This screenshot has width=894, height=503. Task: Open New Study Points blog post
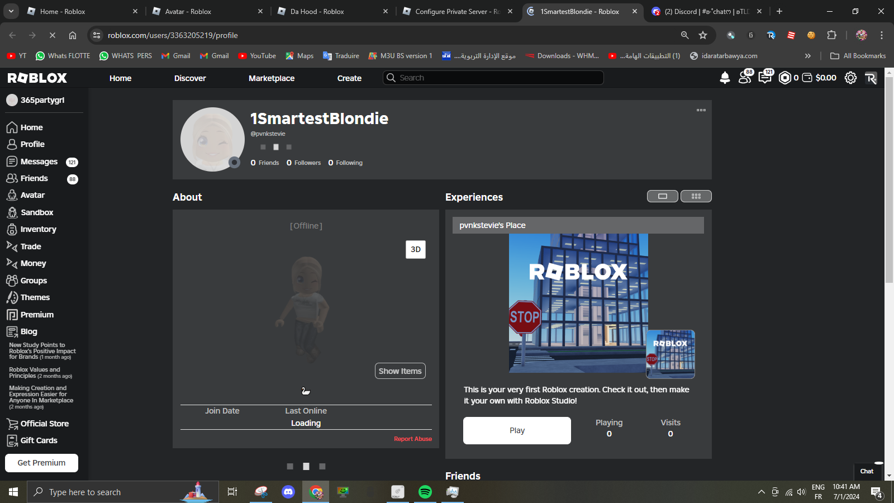point(42,351)
